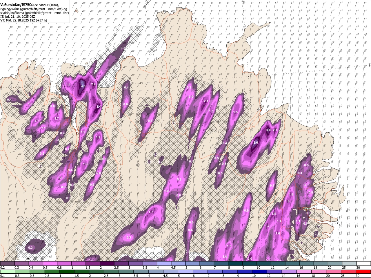Click the top legend swatch labeled 0.2
The height and width of the screenshot is (278, 371).
point(7,263)
